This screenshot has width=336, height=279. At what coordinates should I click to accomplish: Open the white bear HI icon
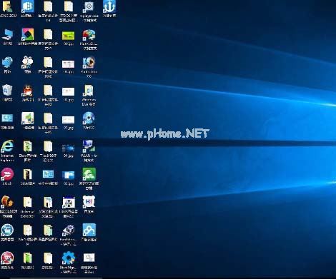click(x=89, y=202)
